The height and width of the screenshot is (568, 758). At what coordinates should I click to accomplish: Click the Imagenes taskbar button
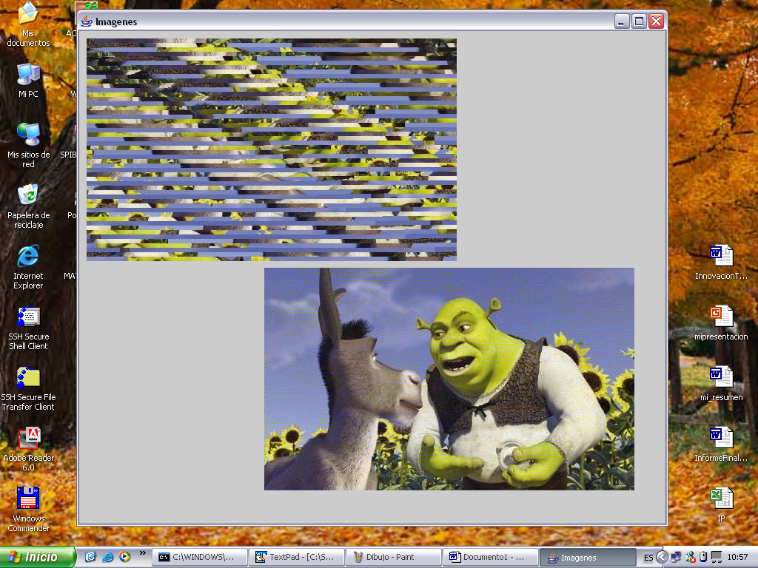(587, 557)
